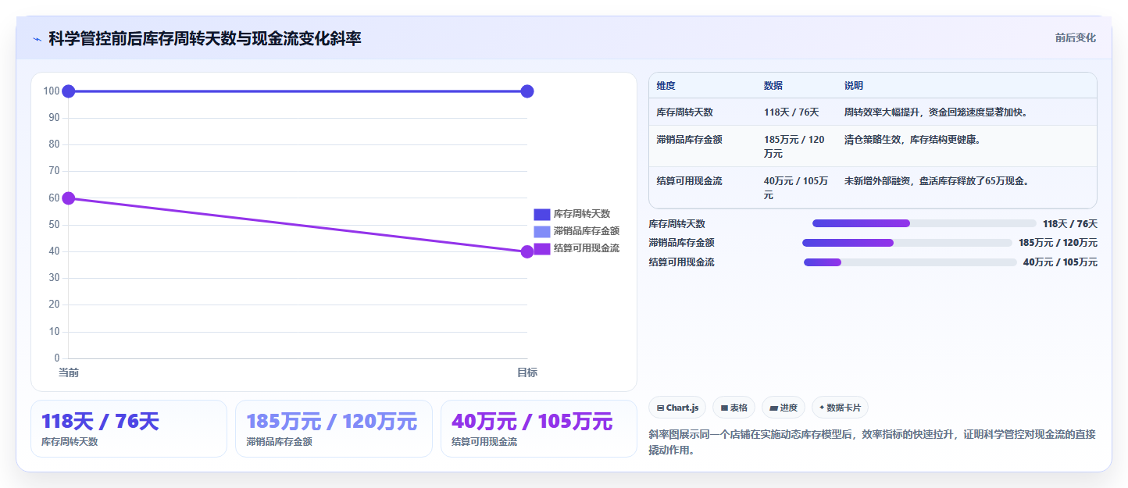The width and height of the screenshot is (1128, 488).
Task: Click the footer paragraph starting 斜率图展示同一个店铺
Action: 873,442
